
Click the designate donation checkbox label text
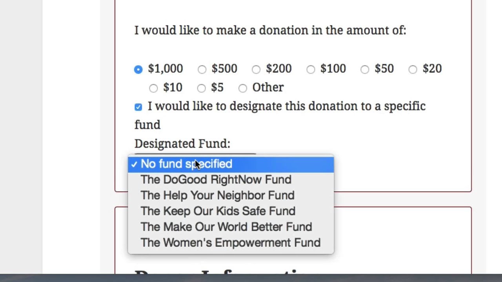(x=280, y=116)
